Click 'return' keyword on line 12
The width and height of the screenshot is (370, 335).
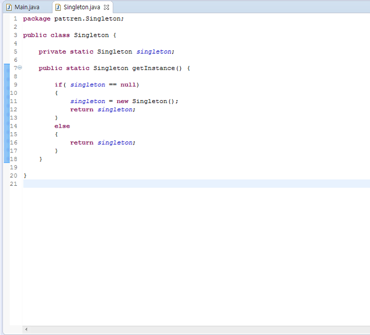click(82, 110)
